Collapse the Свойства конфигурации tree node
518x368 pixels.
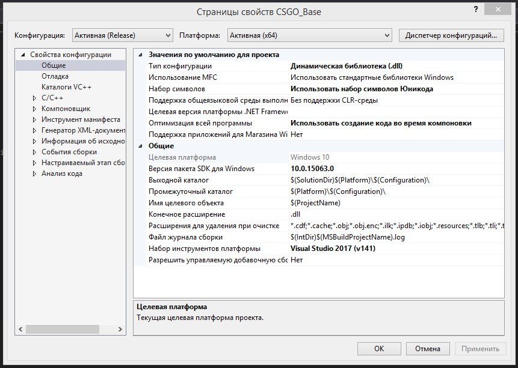coord(23,55)
